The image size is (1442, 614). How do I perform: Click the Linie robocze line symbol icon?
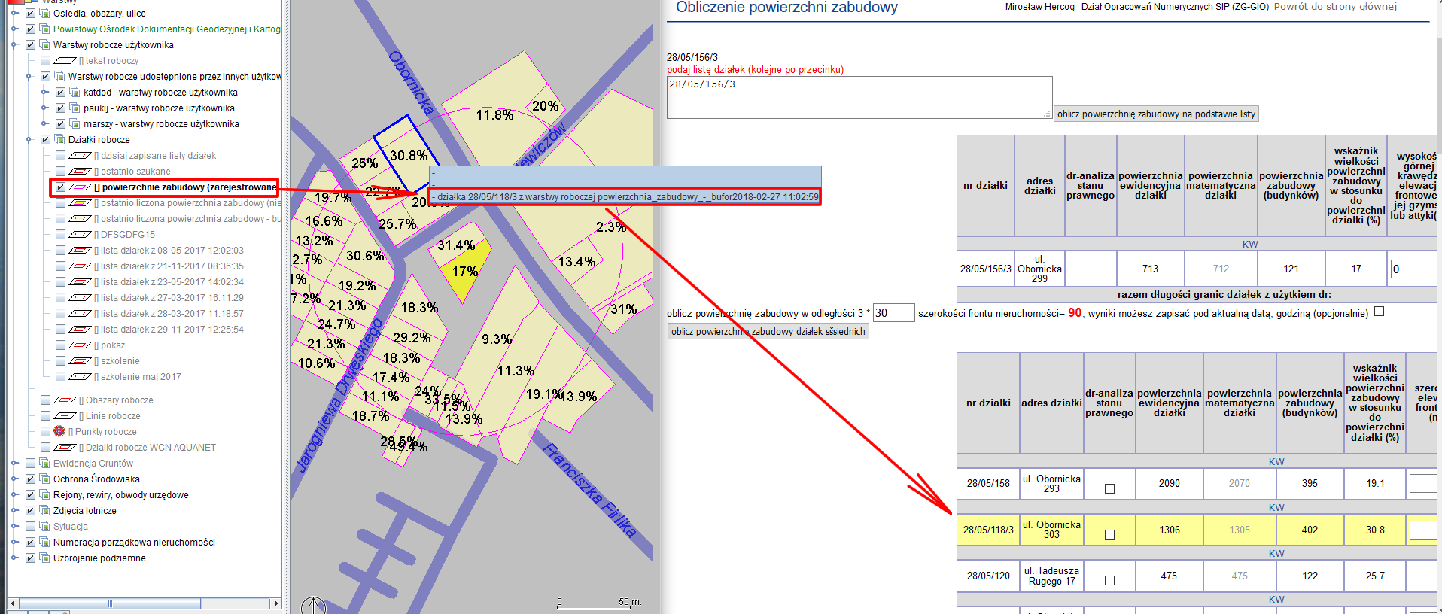coord(65,416)
